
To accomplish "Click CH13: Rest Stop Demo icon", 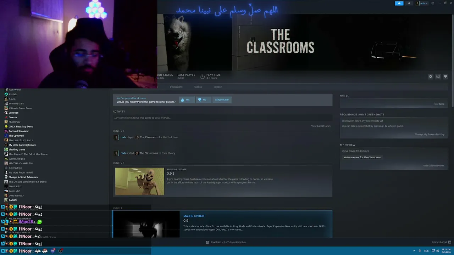I will coord(6,127).
